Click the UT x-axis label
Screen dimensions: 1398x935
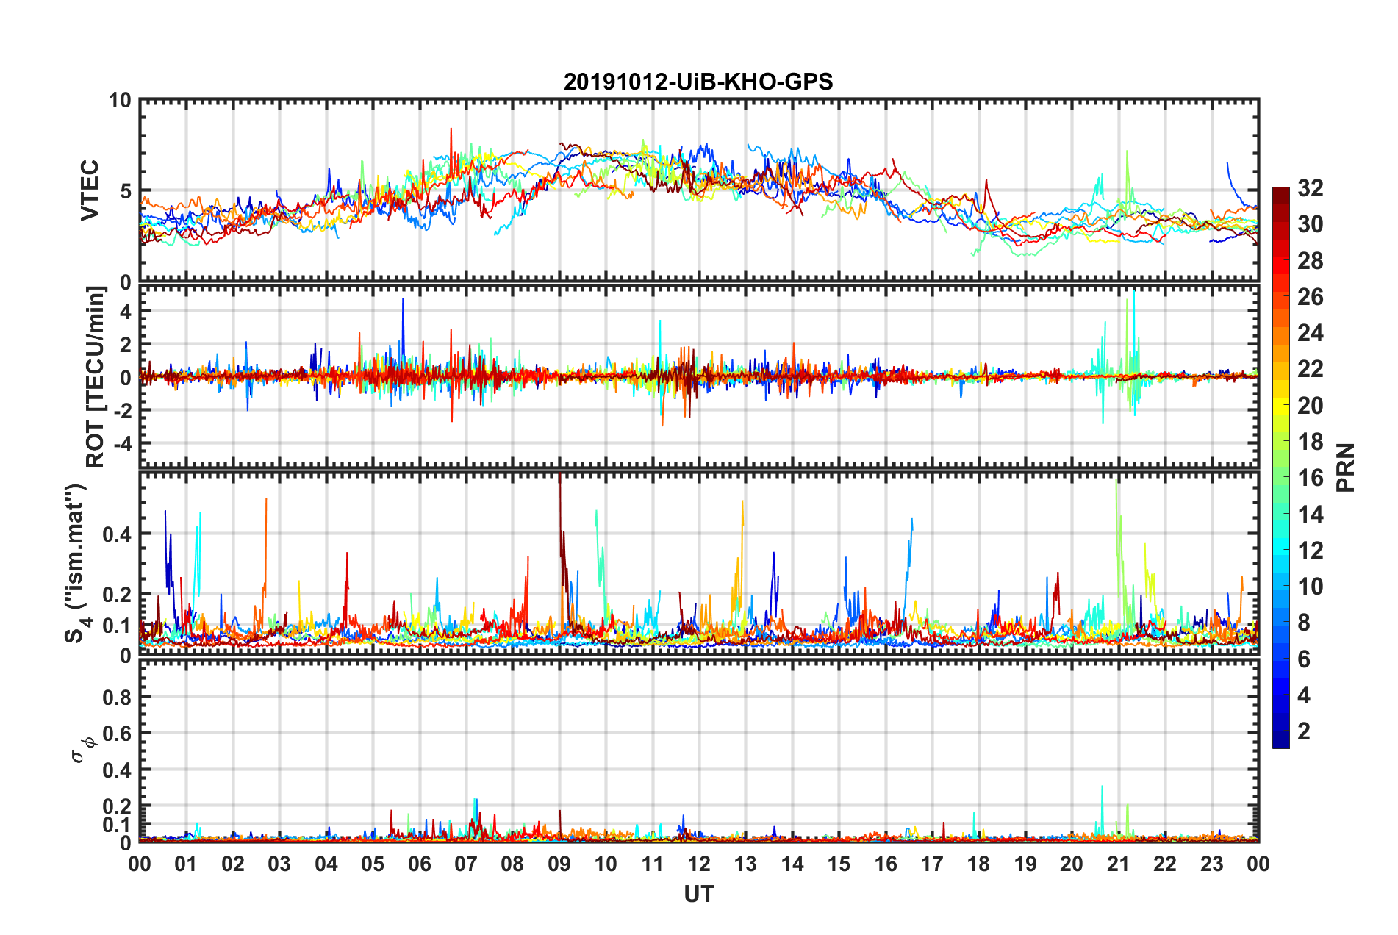point(698,893)
